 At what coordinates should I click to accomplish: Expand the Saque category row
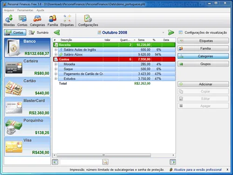tap(55, 69)
